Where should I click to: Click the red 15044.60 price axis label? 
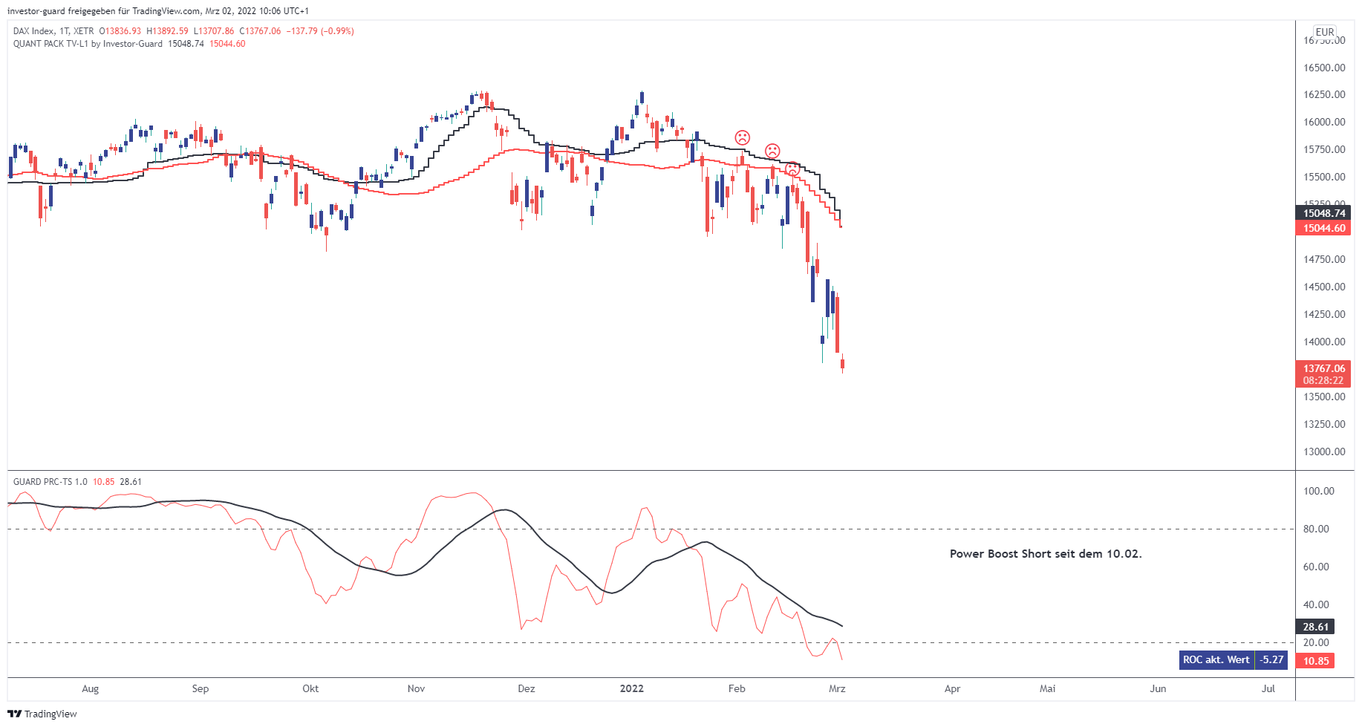pos(1323,228)
